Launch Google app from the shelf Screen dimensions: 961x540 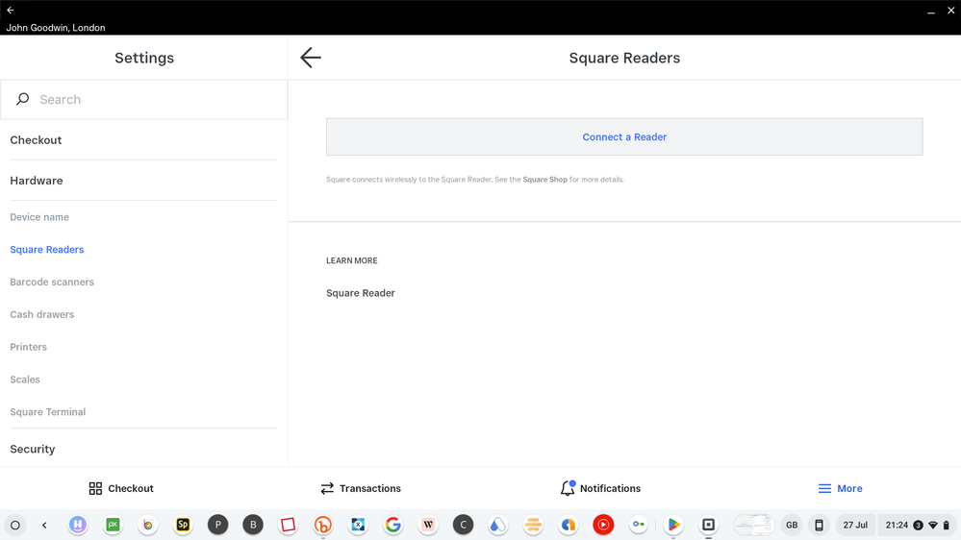(x=393, y=525)
